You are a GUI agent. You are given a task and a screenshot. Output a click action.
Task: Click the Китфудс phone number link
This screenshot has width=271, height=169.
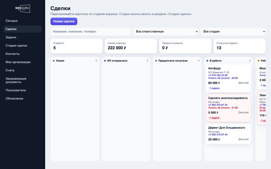[218, 75]
